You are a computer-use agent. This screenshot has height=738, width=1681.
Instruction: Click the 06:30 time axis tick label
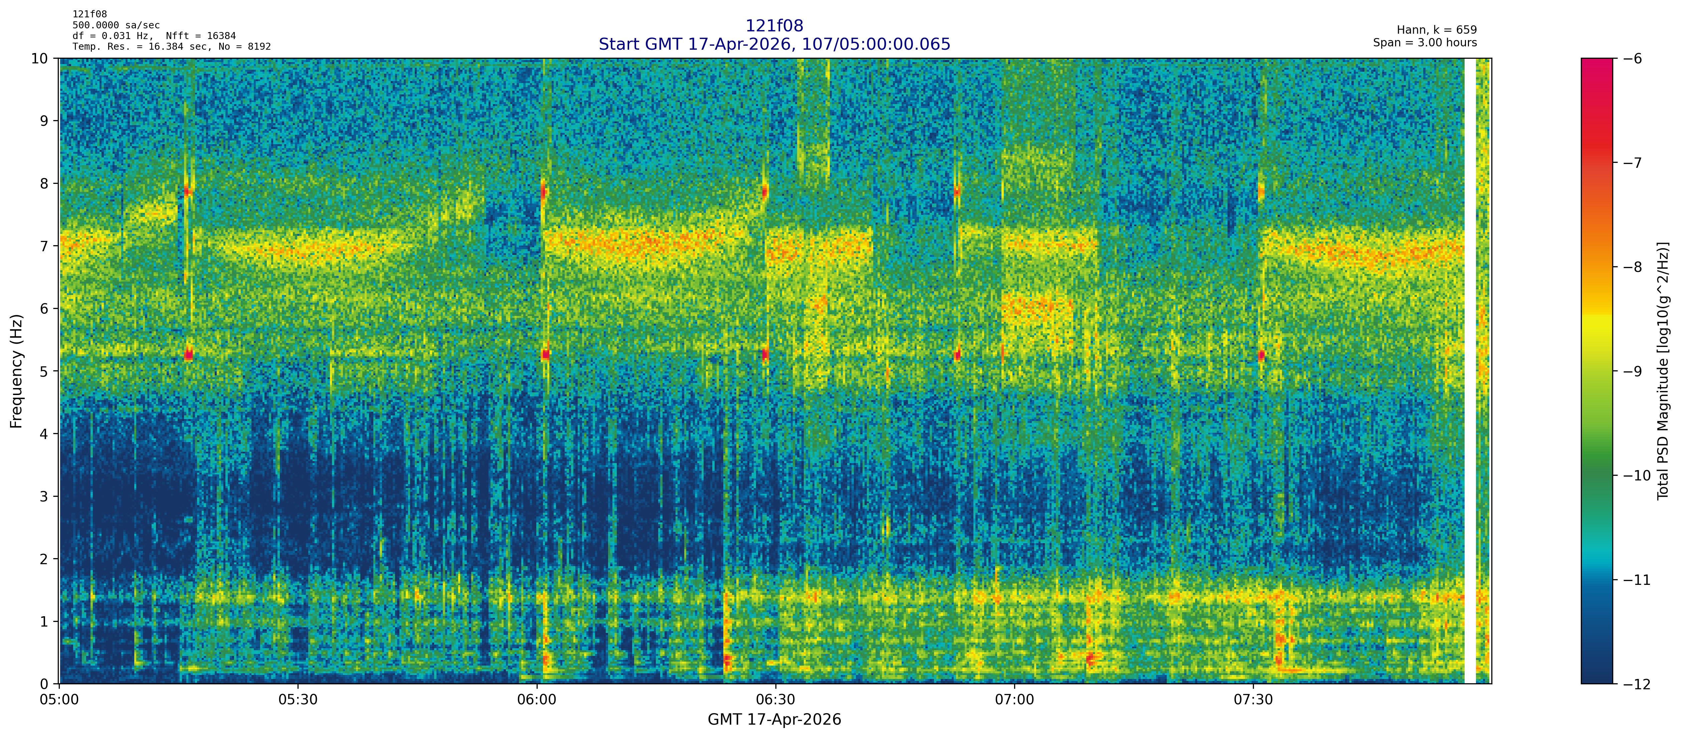(x=775, y=700)
